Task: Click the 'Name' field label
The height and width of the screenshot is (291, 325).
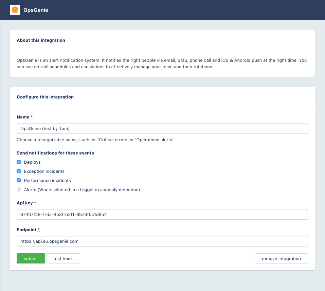Action: pos(23,117)
